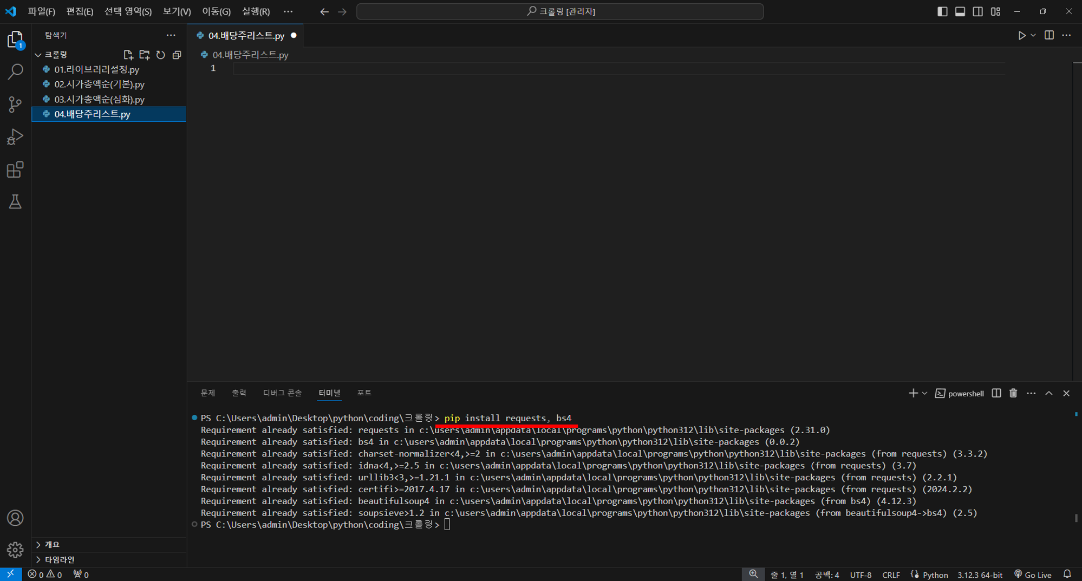Click Go Live in status bar
Image resolution: width=1082 pixels, height=581 pixels.
[x=1033, y=575]
